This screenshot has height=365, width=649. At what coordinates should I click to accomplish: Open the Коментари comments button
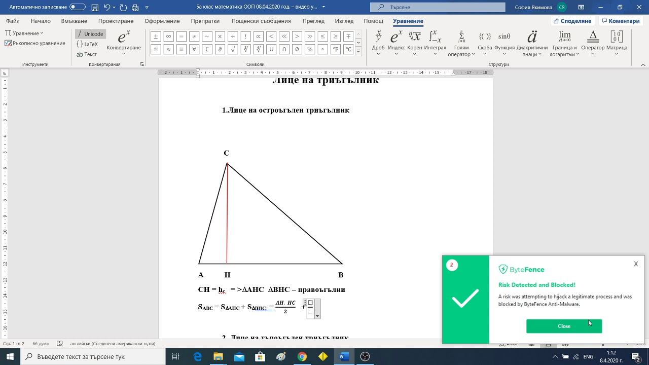tap(620, 21)
